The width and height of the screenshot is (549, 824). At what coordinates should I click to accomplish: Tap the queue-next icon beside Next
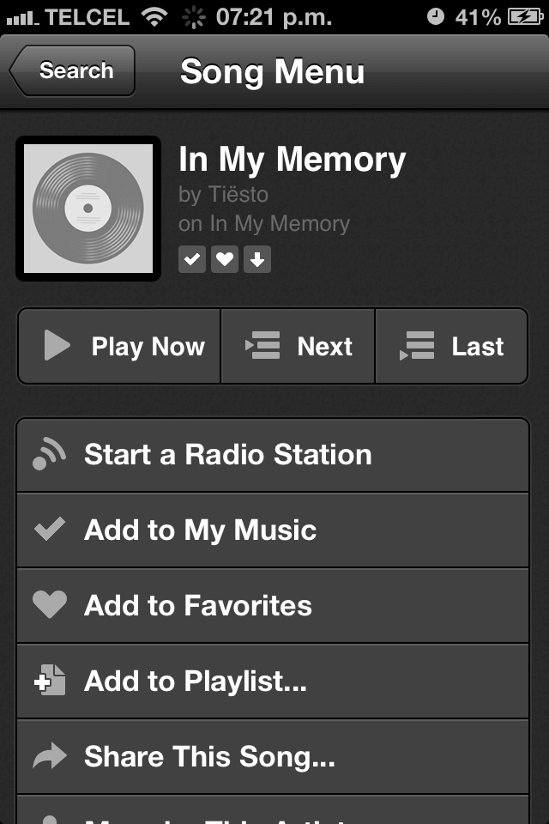pos(262,347)
